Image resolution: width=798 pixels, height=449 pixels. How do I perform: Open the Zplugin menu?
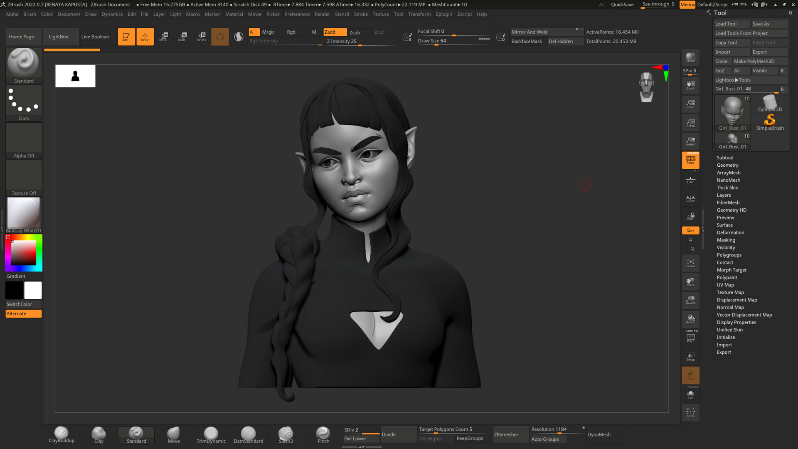point(443,14)
